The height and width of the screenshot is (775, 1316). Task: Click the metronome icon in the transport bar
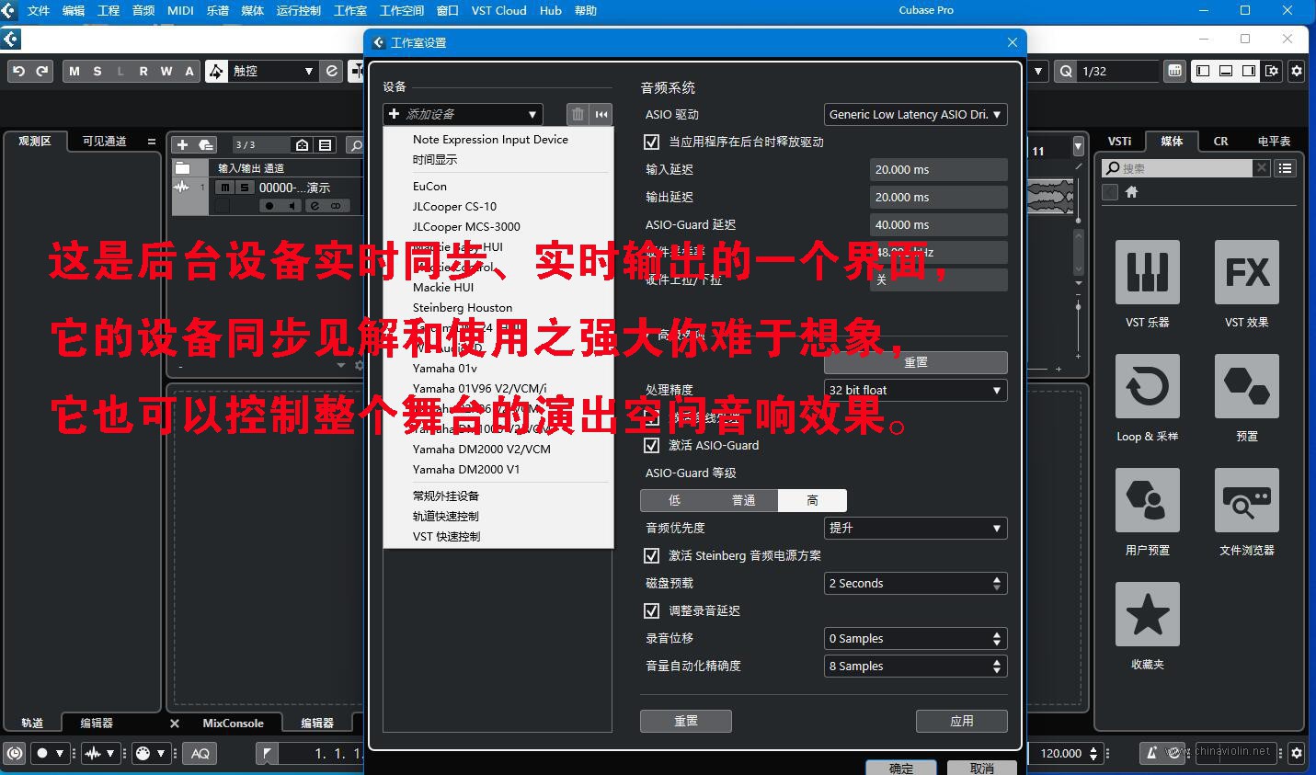click(1150, 753)
